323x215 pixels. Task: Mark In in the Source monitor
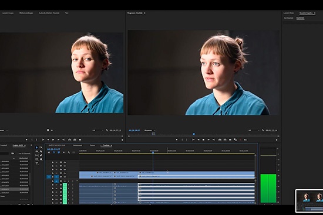32,139
